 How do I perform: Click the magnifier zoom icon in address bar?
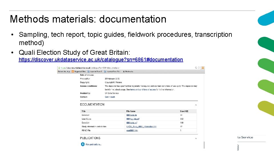click(196, 68)
